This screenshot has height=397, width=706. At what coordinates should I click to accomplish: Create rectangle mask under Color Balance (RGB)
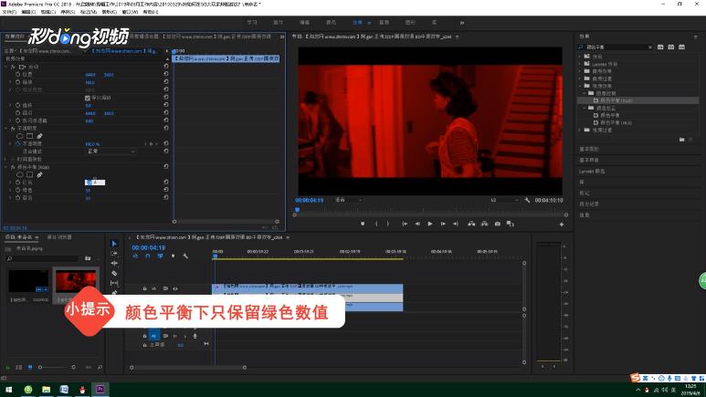pyautogui.click(x=30, y=174)
